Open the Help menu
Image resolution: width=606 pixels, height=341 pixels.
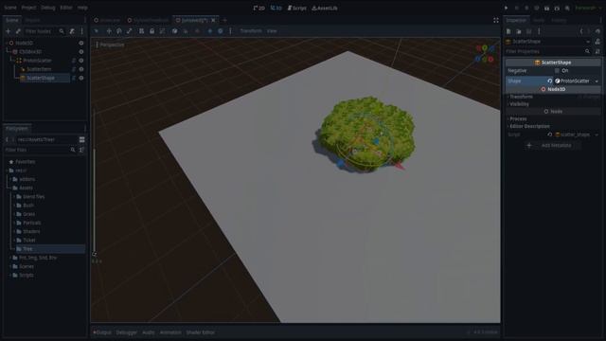(82, 8)
